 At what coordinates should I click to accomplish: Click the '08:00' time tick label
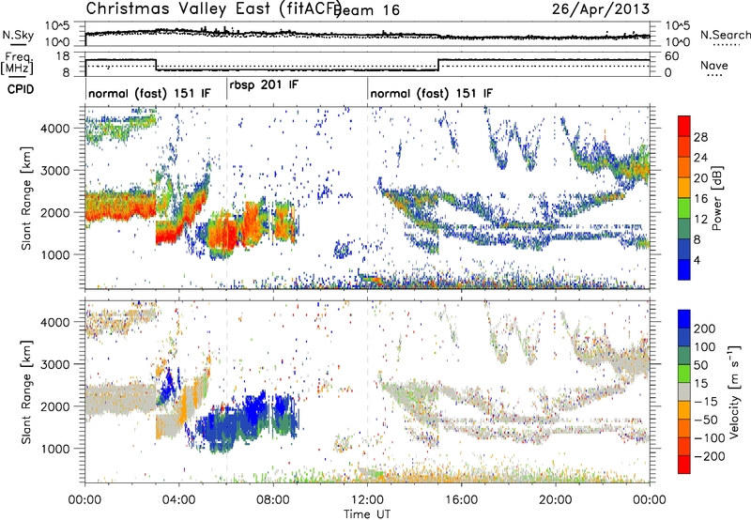point(273,500)
